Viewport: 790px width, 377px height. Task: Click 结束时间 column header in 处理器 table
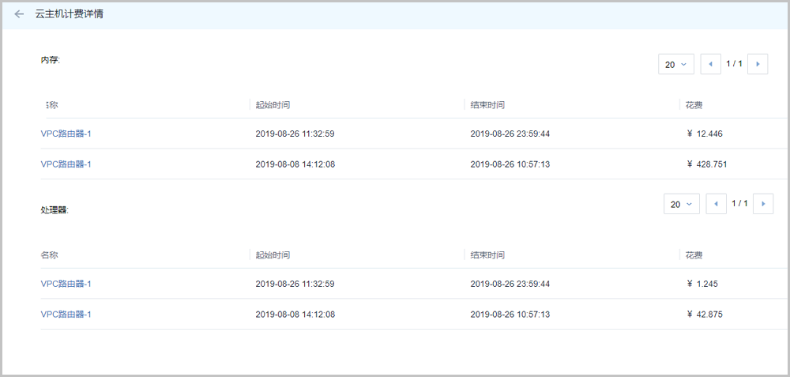(487, 255)
